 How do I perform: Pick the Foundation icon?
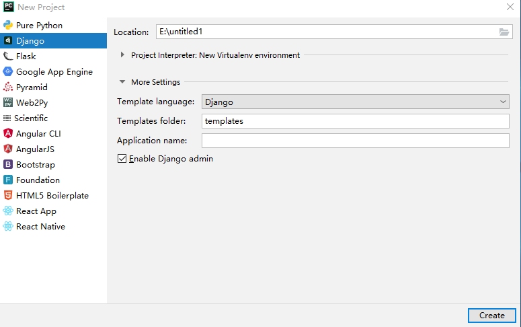pyautogui.click(x=8, y=180)
